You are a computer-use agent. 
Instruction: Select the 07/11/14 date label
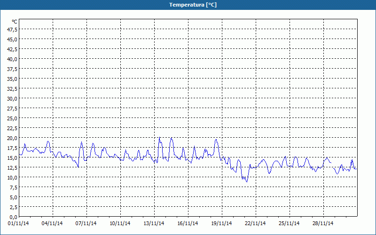tap(86, 223)
